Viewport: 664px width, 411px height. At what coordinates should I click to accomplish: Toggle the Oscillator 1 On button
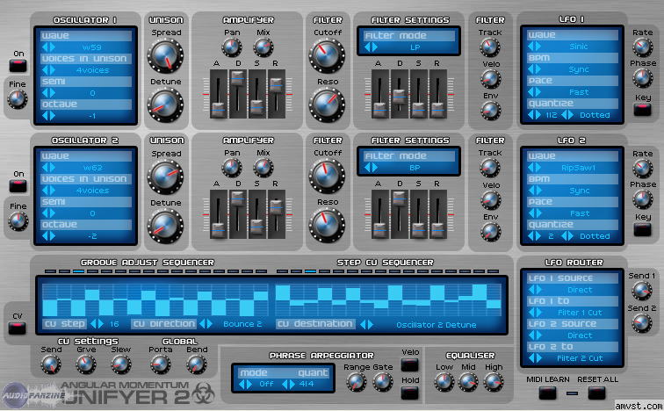click(x=18, y=64)
